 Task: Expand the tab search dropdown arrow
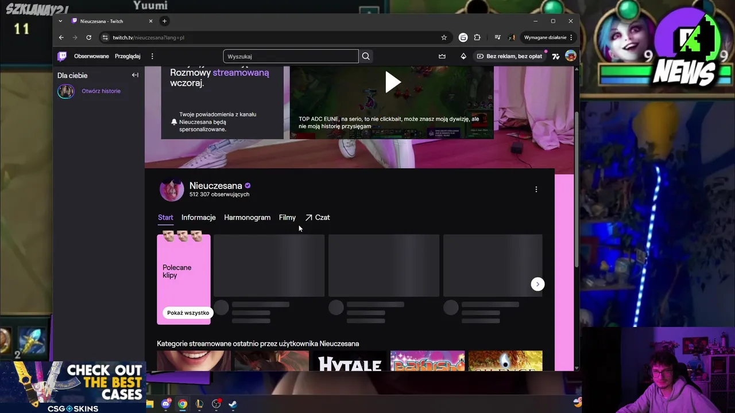[x=60, y=21]
